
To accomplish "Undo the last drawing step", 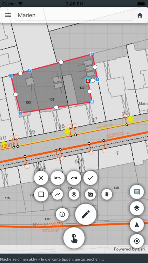I will [58, 178].
